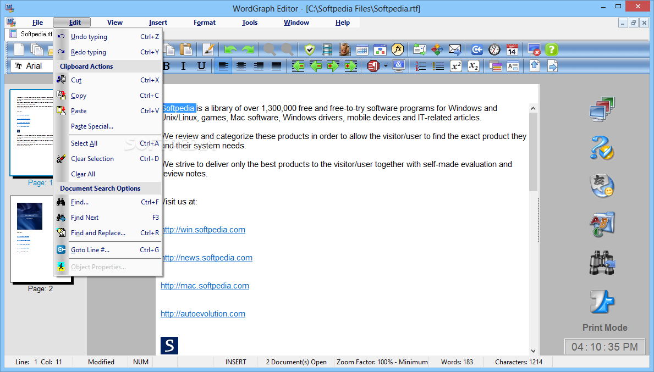Screen dimensions: 654x372
Task: Click the fx formula toolbar icon
Action: pos(398,49)
